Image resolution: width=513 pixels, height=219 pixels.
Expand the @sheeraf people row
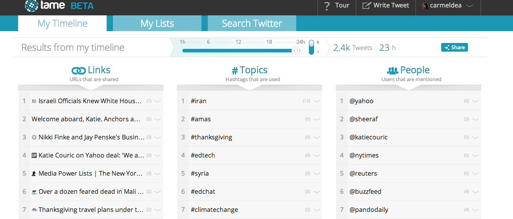475,119
